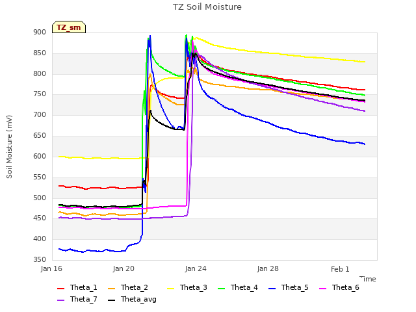This screenshot has height=312, width=416.
Task: Click the Jan 20 x-axis tick label
Action: tap(123, 268)
